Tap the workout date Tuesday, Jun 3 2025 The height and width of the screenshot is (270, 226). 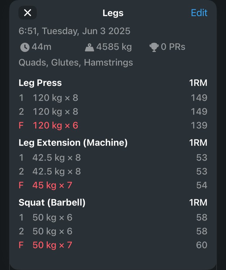pyautogui.click(x=86, y=31)
